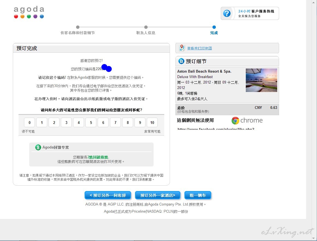Click the 预订另外一间客房 button
The image size is (317, 241).
(108, 195)
